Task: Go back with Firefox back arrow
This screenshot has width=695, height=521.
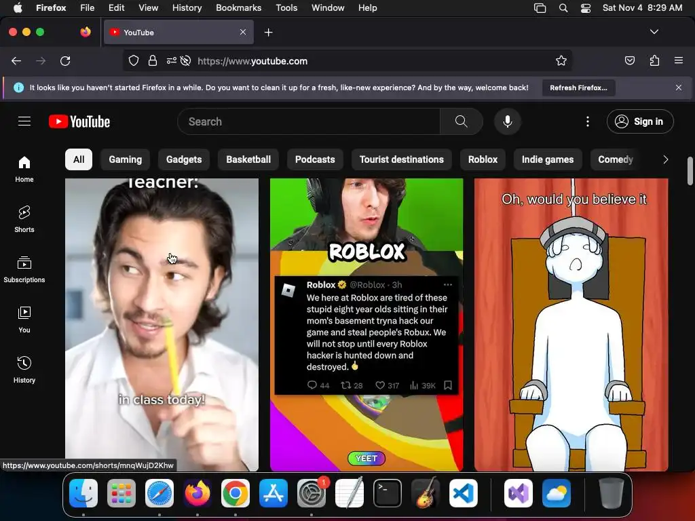Action: pos(16,61)
